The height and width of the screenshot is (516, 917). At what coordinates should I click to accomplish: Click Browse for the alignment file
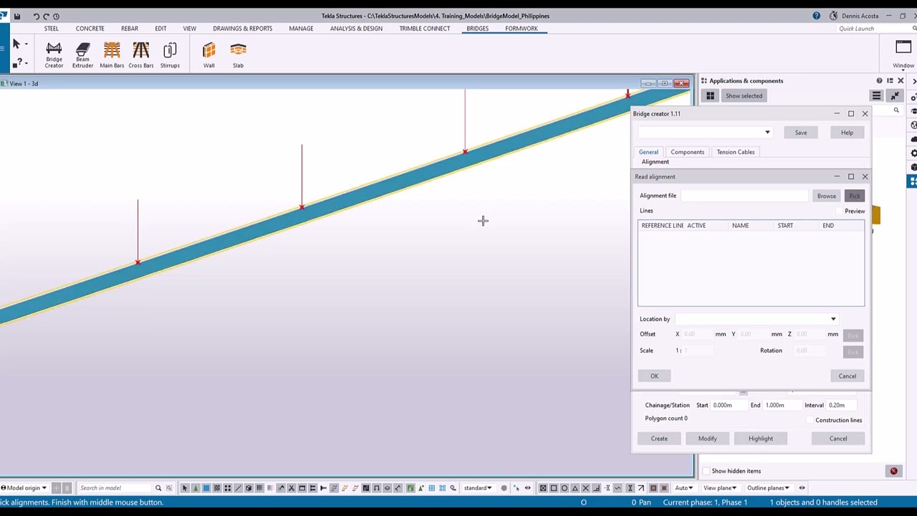click(826, 196)
